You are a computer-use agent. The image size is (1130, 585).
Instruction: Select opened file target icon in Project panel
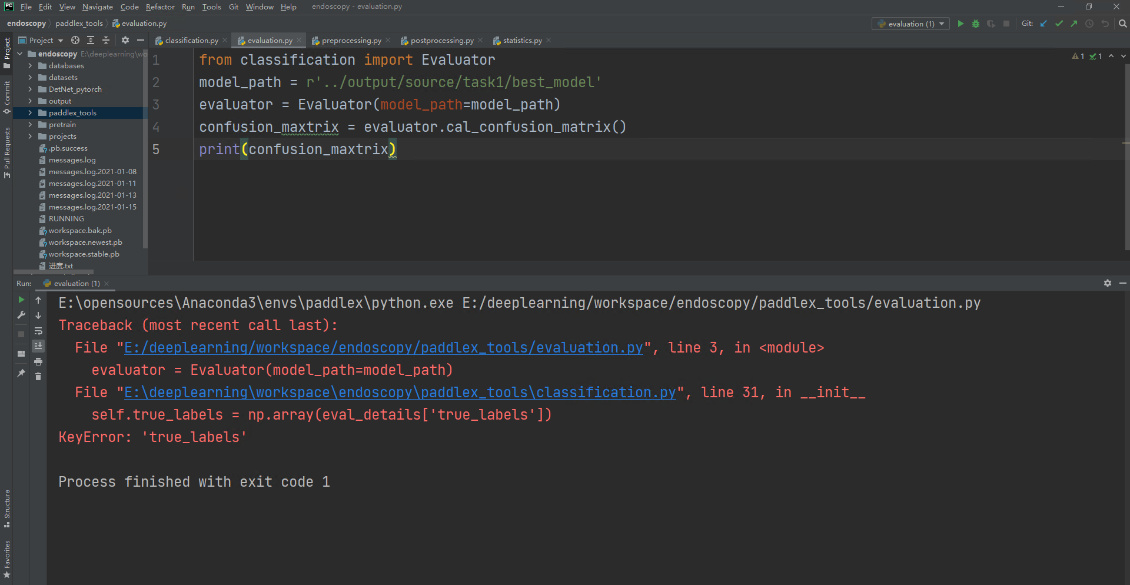[75, 40]
